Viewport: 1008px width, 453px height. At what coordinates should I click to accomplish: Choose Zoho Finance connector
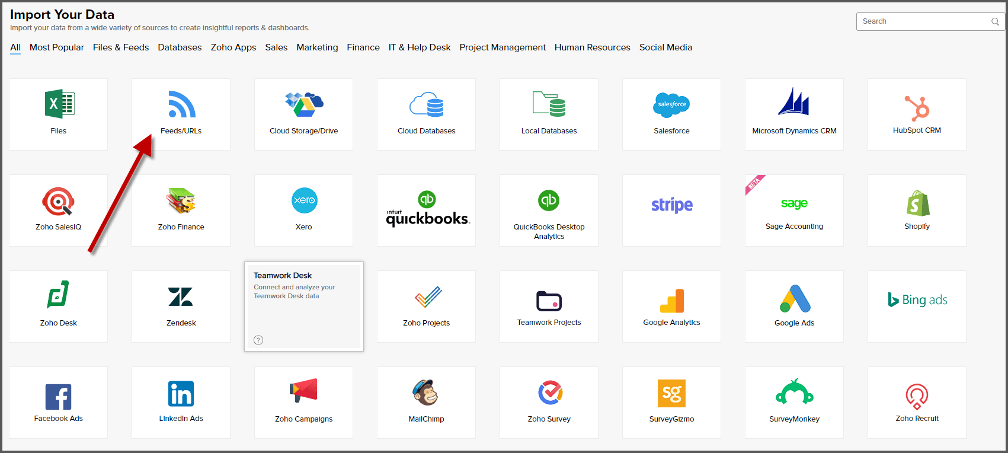click(x=181, y=210)
